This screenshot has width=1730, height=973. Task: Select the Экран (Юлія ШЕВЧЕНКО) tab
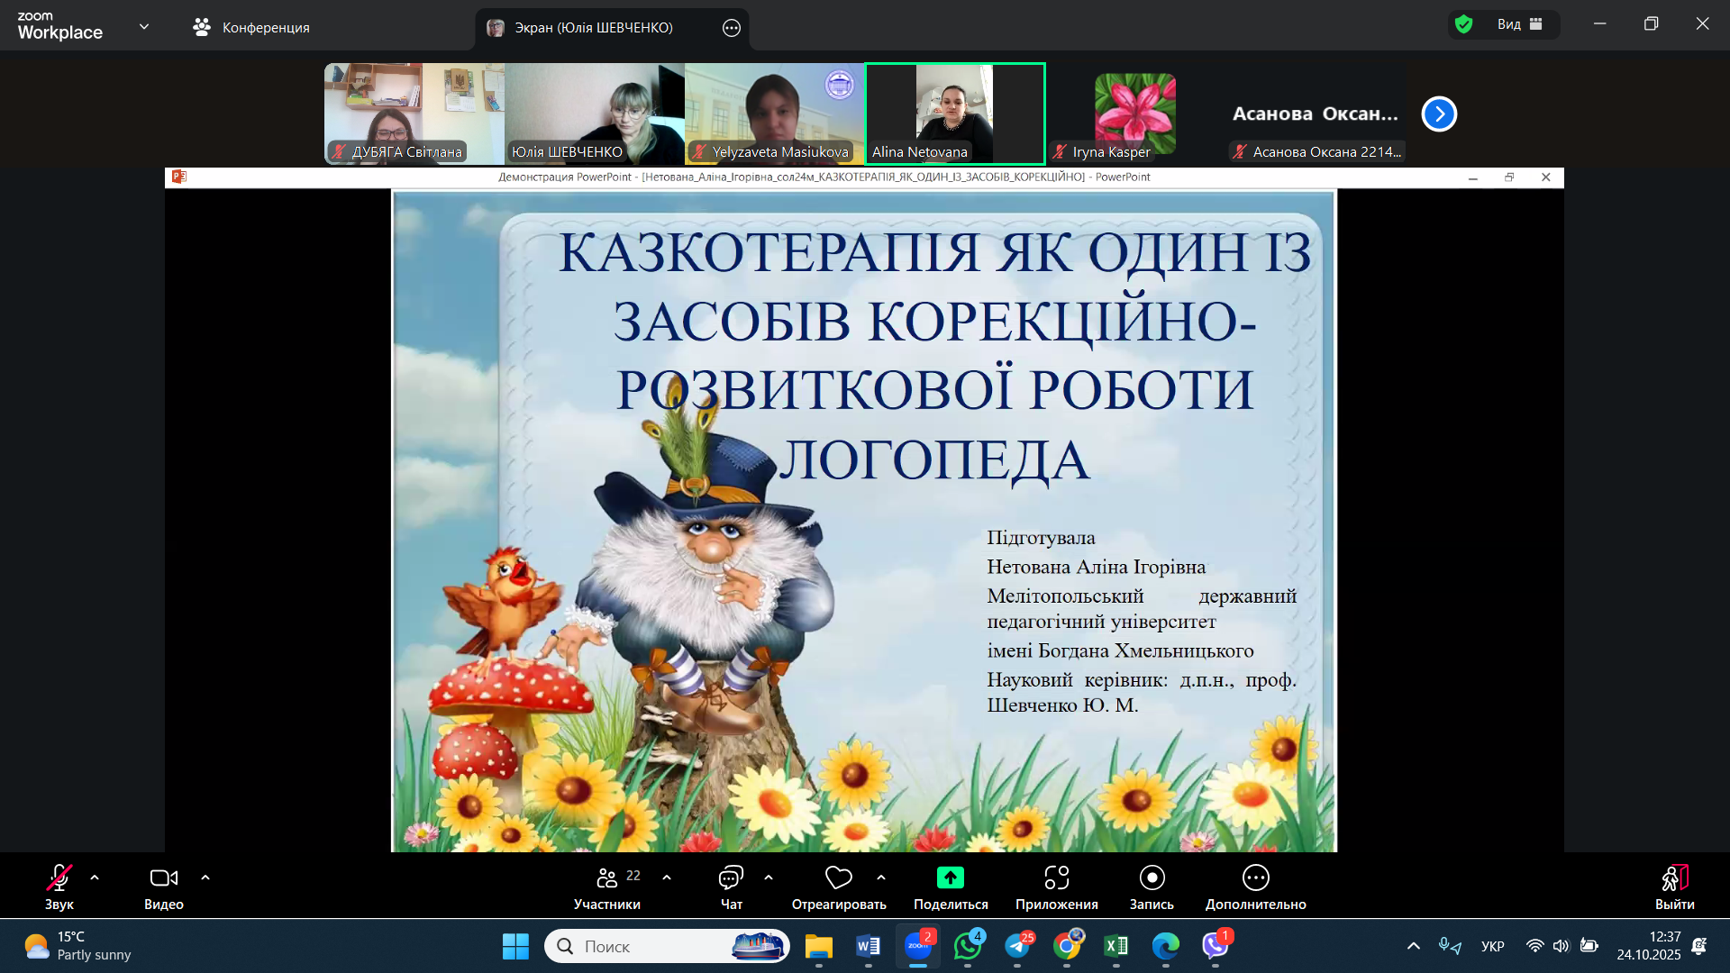pyautogui.click(x=593, y=27)
